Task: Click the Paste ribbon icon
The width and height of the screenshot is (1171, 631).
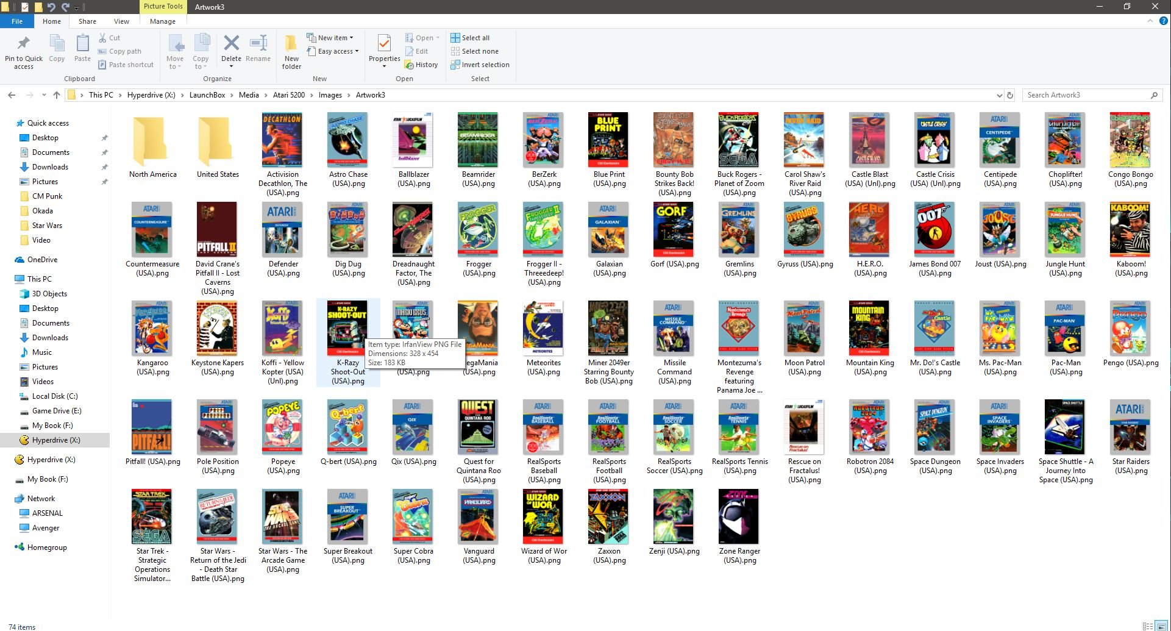Action: 82,44
